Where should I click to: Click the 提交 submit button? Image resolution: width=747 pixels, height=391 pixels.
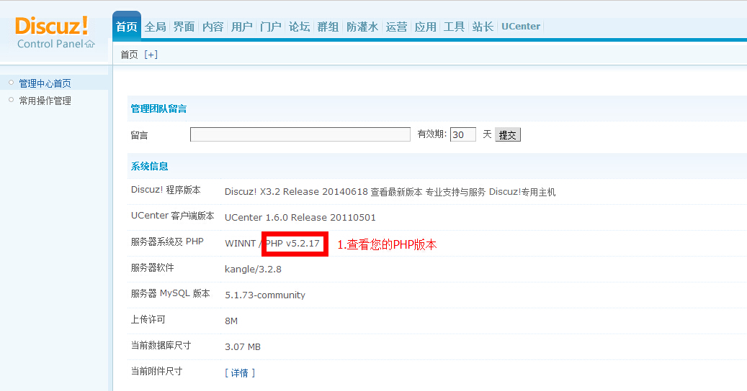(508, 135)
